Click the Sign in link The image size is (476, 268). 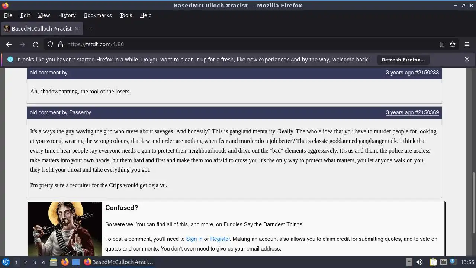194,239
